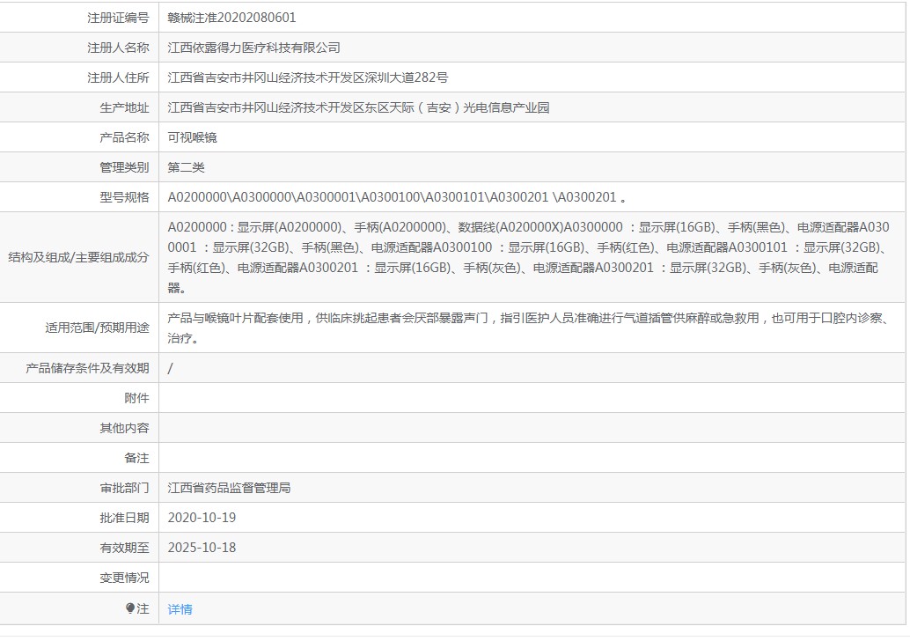This screenshot has height=641, width=910.
Task: Click the model specification starting A0200000\A0300000
Action: pyautogui.click(x=397, y=197)
